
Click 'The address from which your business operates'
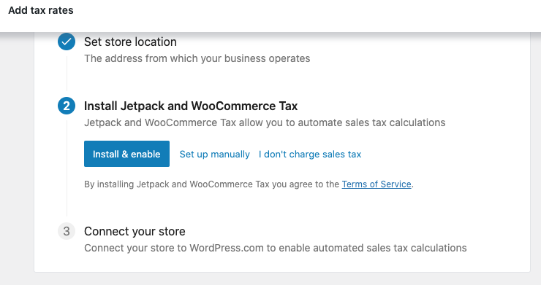[x=197, y=58]
